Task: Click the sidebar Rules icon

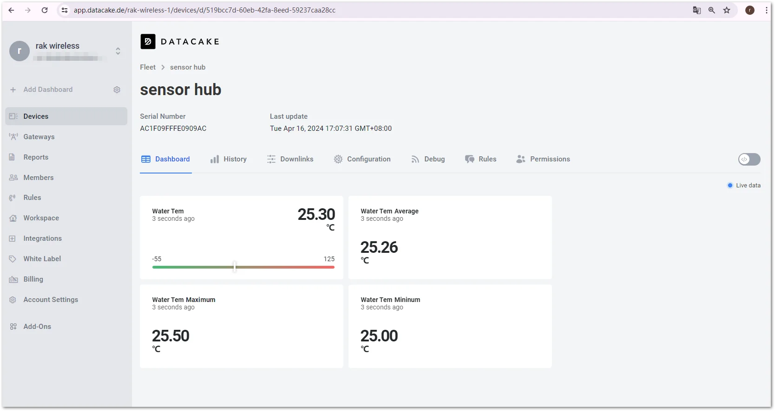Action: (13, 198)
